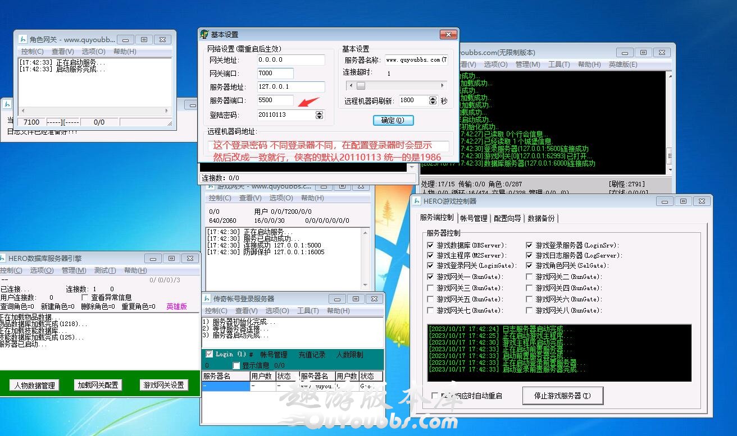Click right arrow of 连接超时 slider
The height and width of the screenshot is (436, 737).
tap(442, 86)
